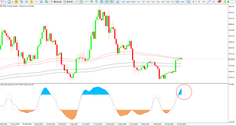The width and height of the screenshot is (236, 126).
Task: Select the horizontal line drawing tool
Action: (204, 2)
